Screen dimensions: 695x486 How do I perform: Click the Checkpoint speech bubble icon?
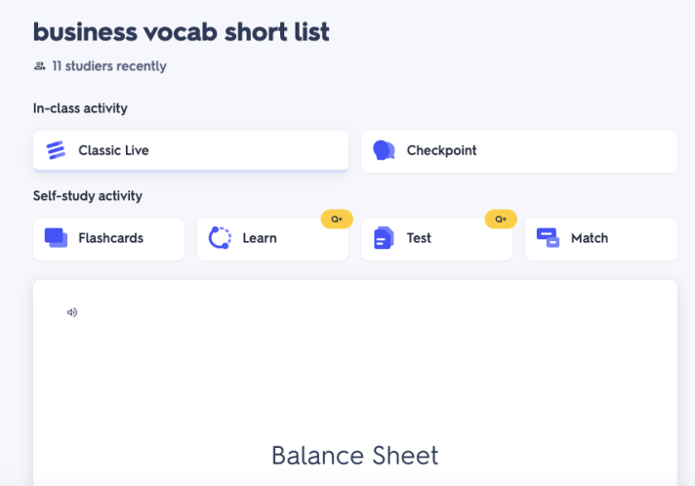(384, 150)
